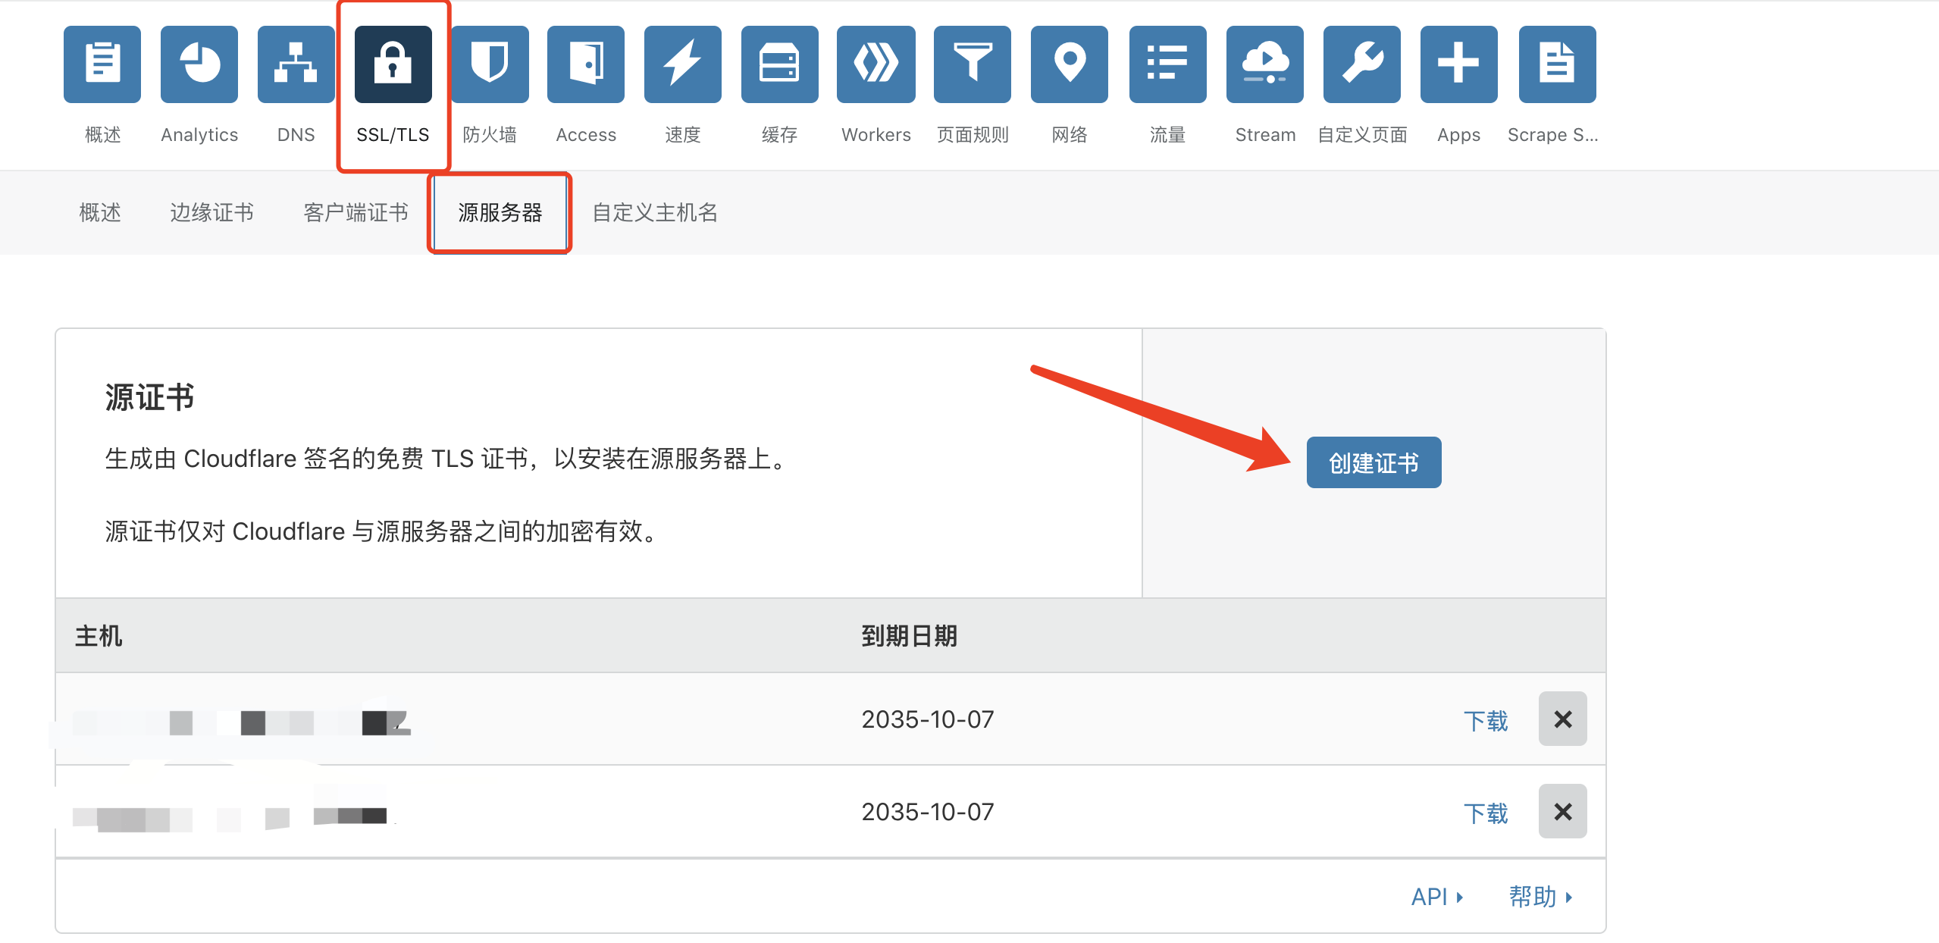
Task: Click the 创建证书 button
Action: [x=1374, y=462]
